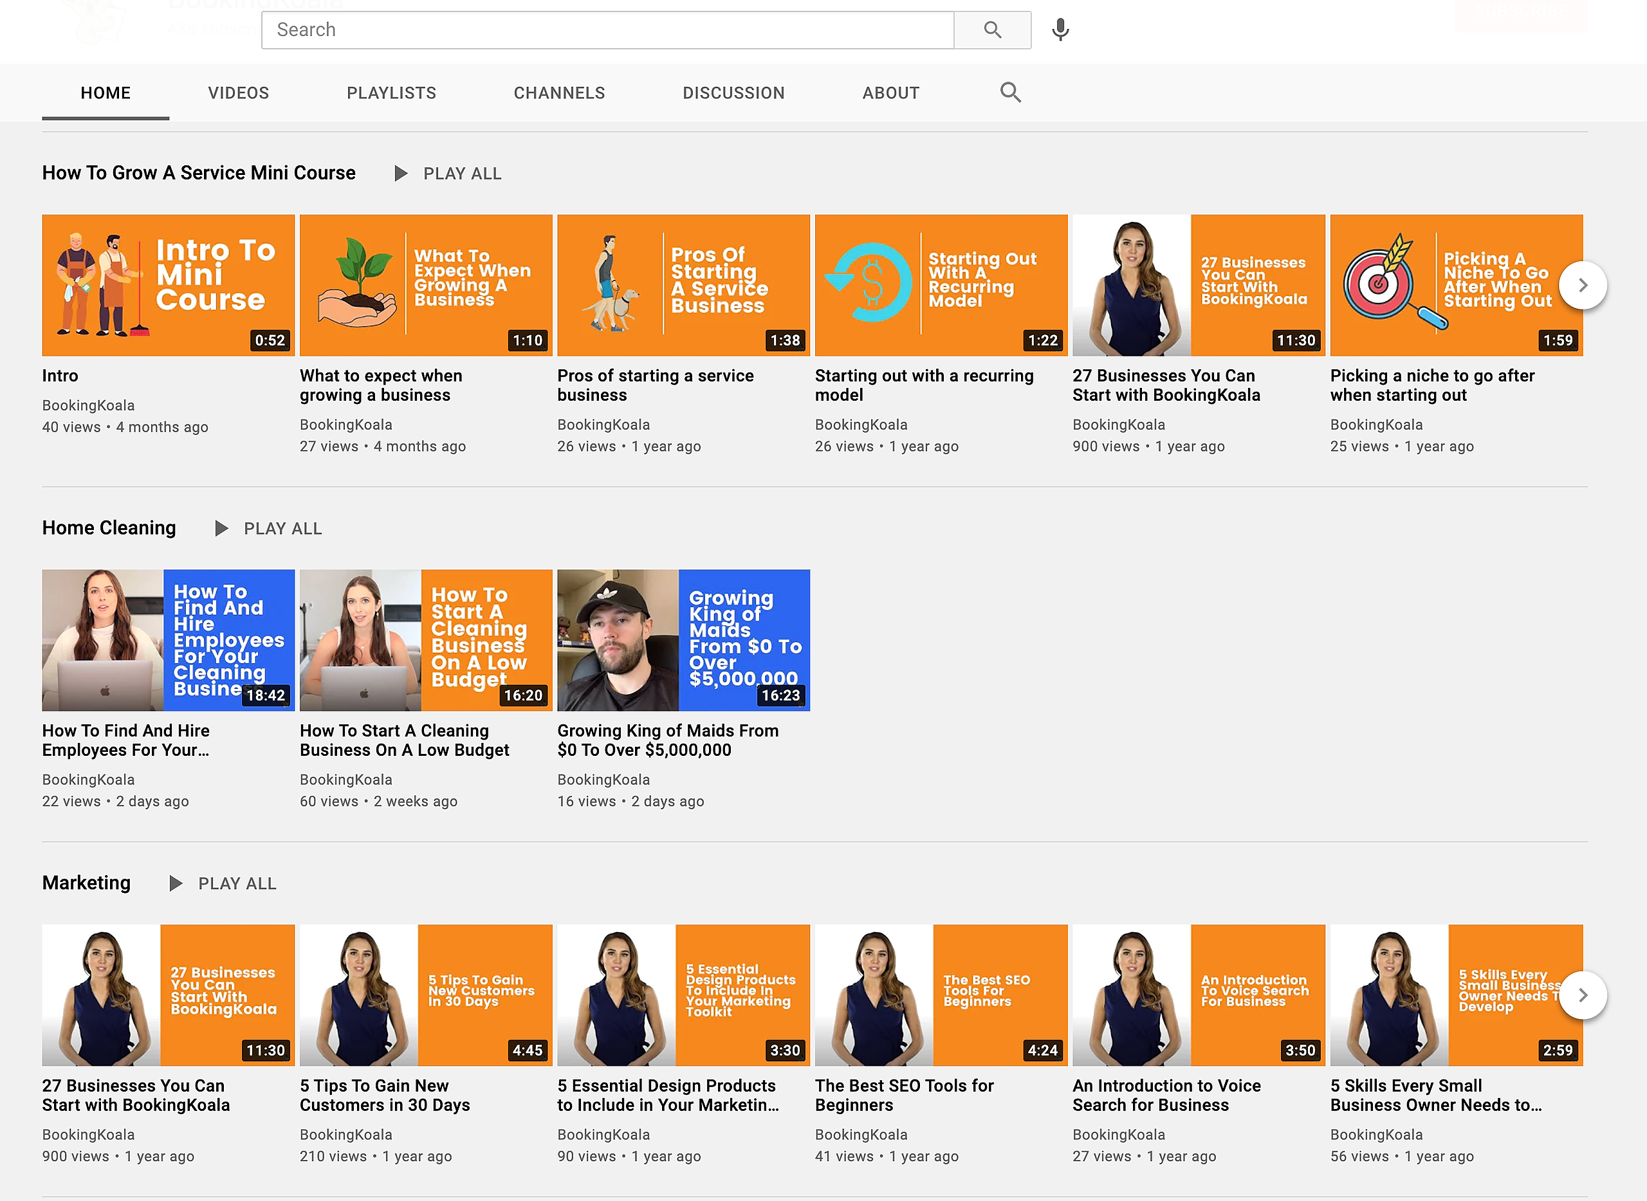Open Growing King of Maids video thumbnail
The height and width of the screenshot is (1201, 1647).
point(683,640)
